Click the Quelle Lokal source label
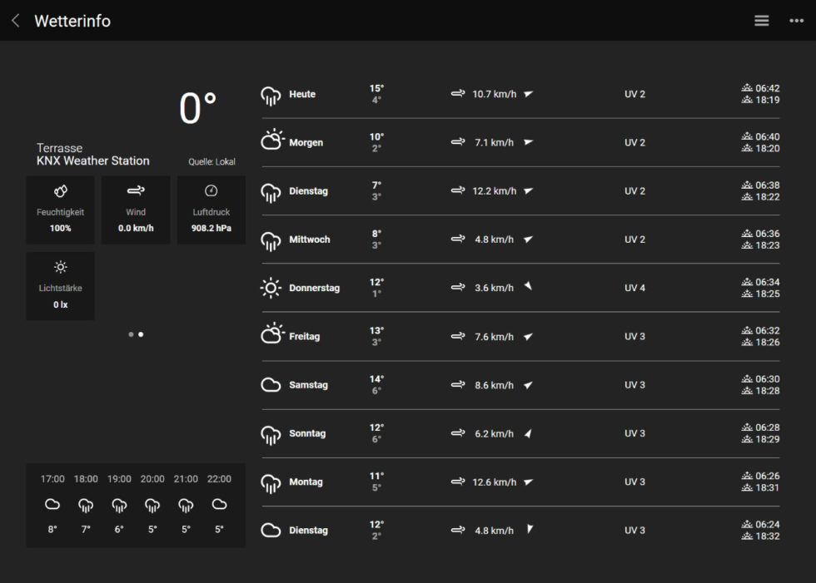The height and width of the screenshot is (583, 816). point(211,161)
